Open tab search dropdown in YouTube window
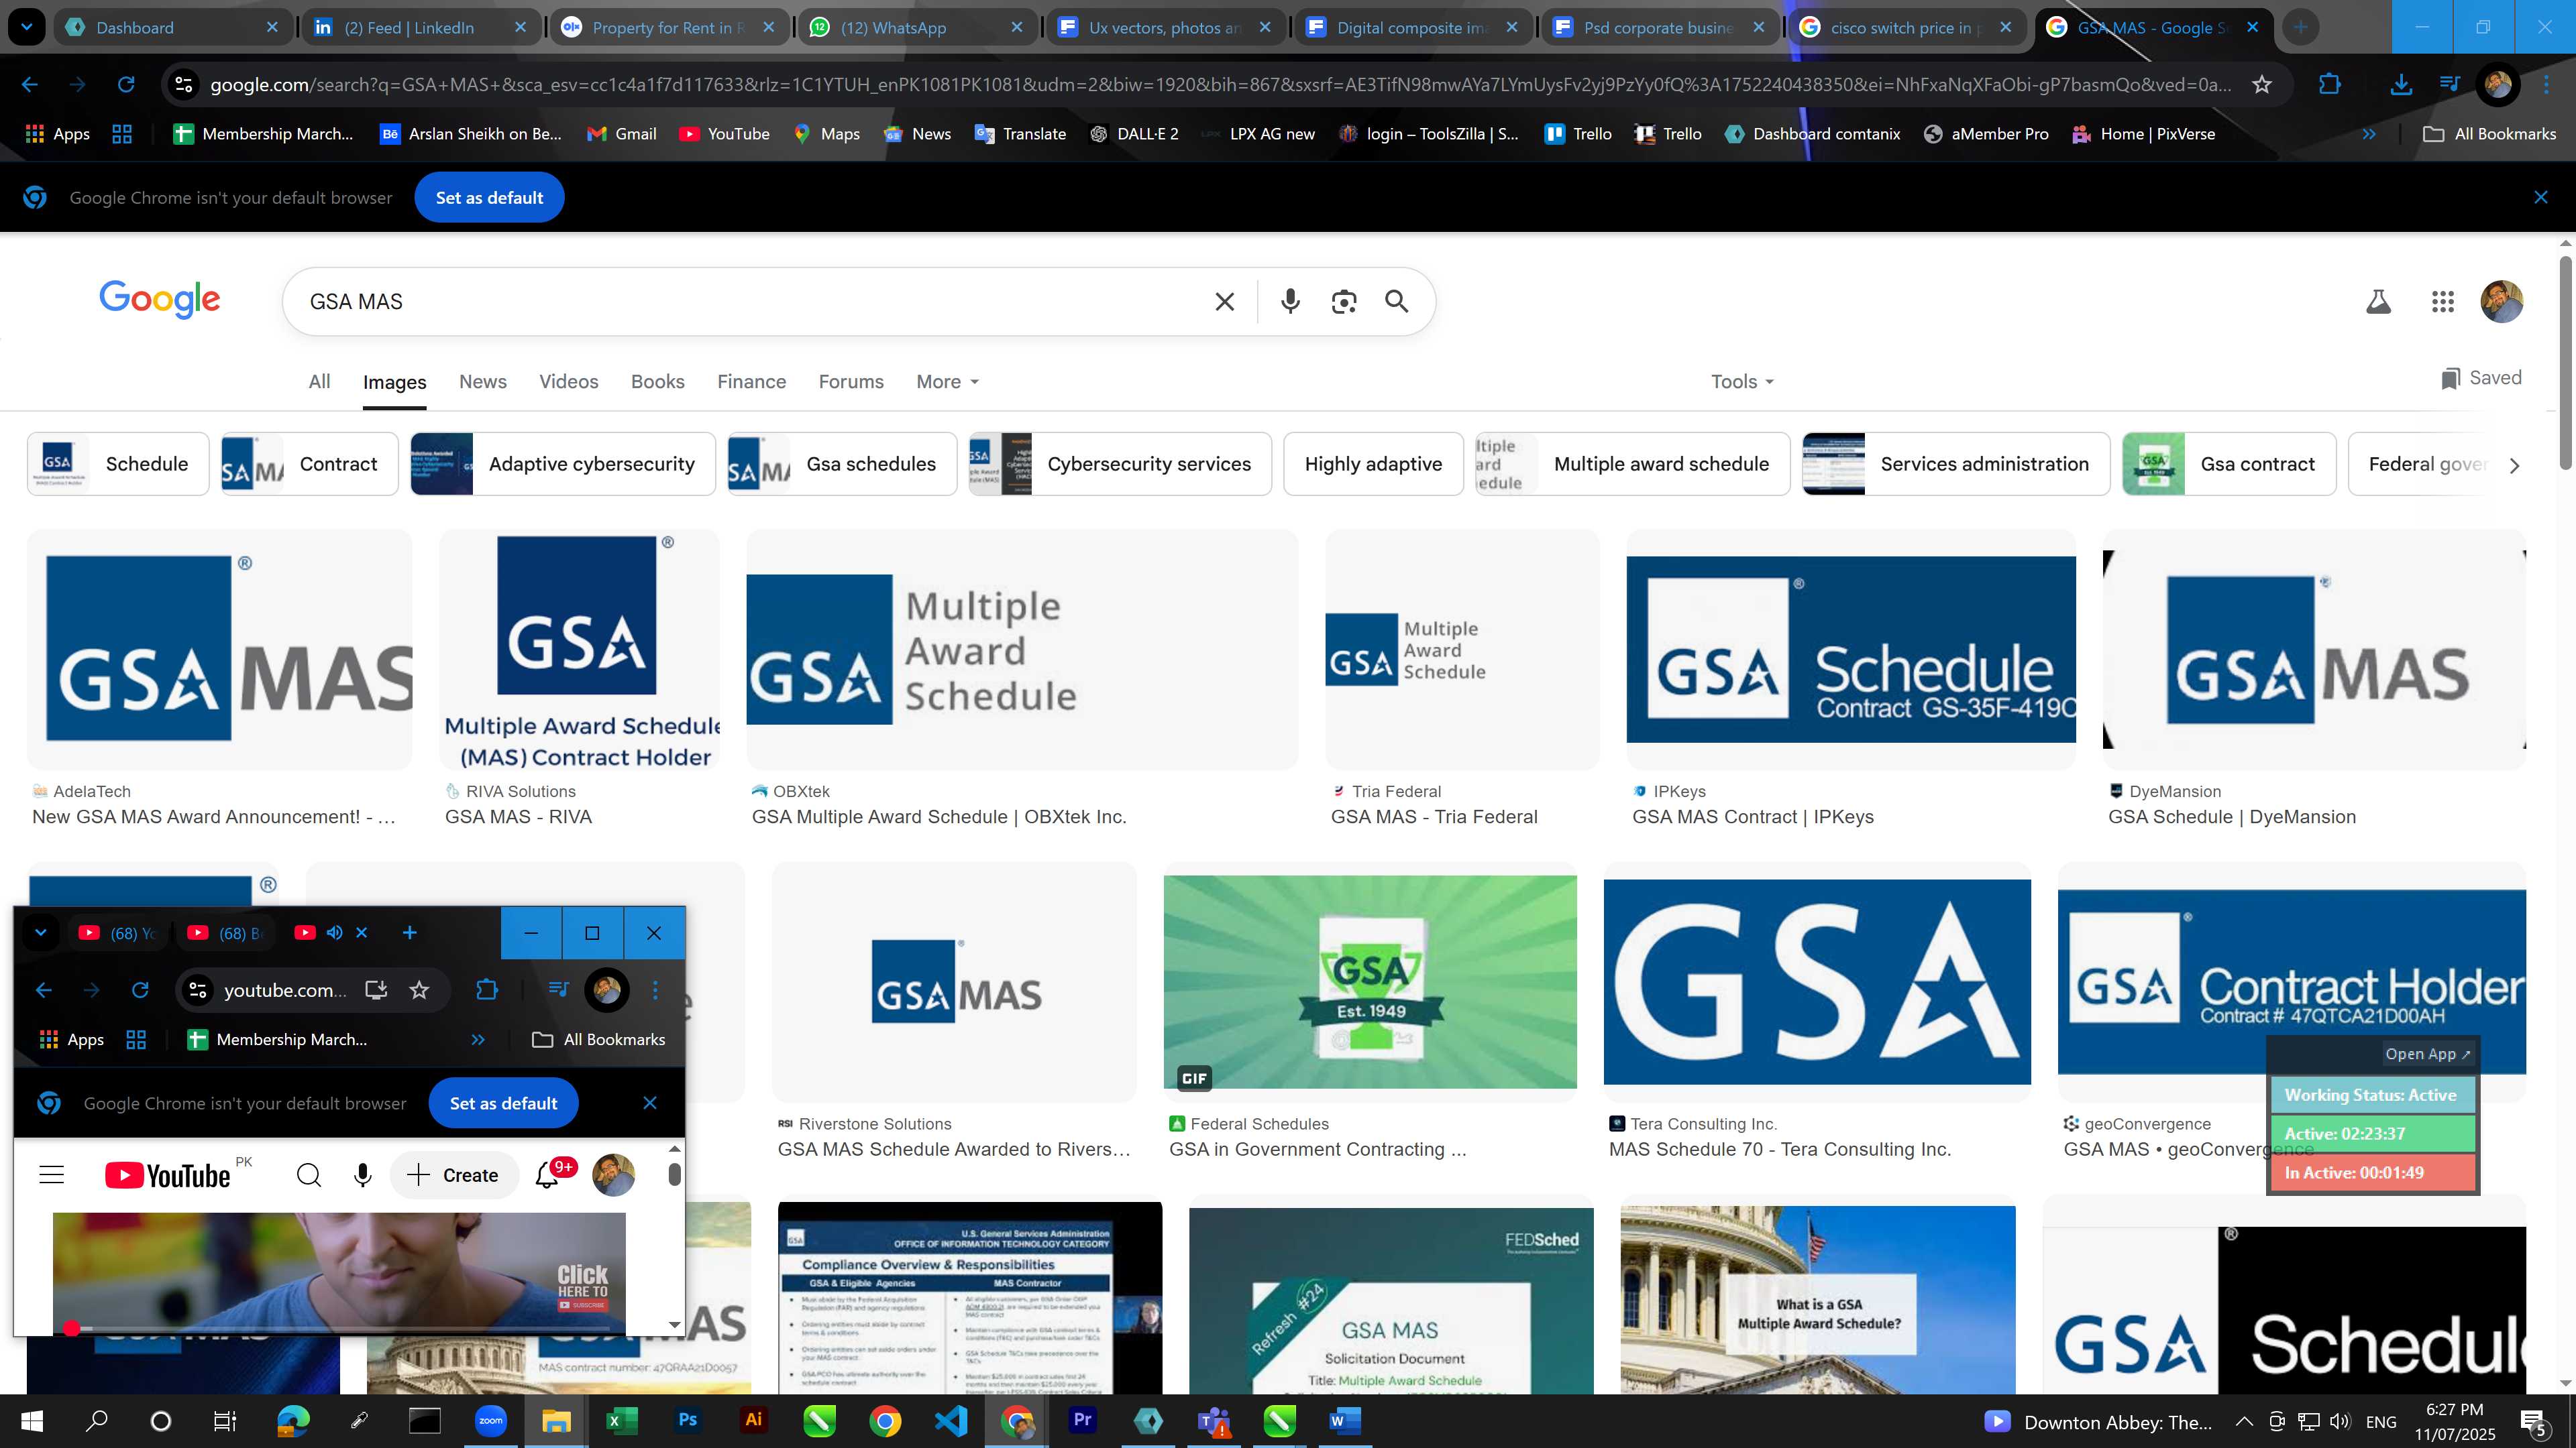The width and height of the screenshot is (2576, 1448). 40,932
